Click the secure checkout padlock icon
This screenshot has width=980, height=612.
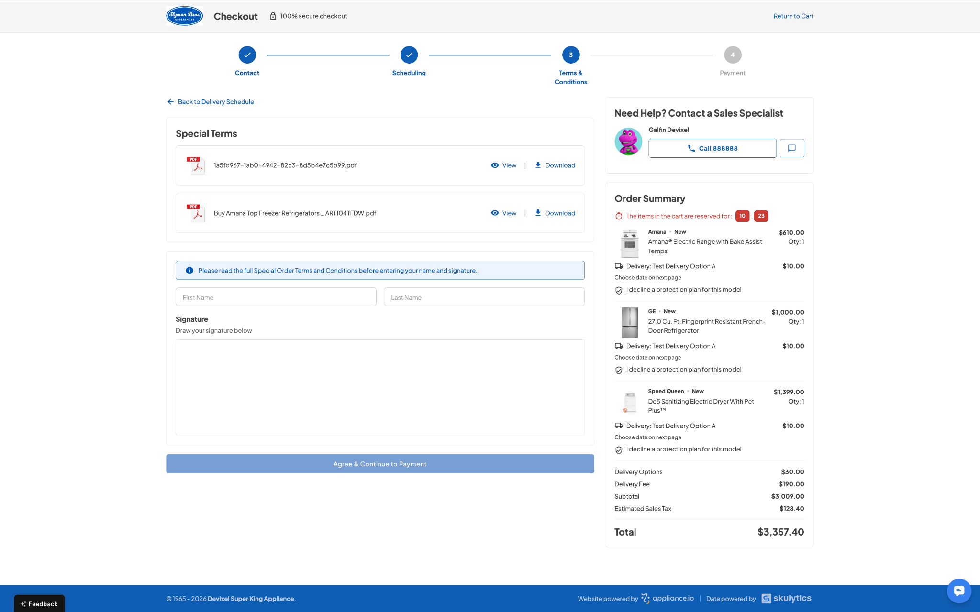pyautogui.click(x=273, y=16)
